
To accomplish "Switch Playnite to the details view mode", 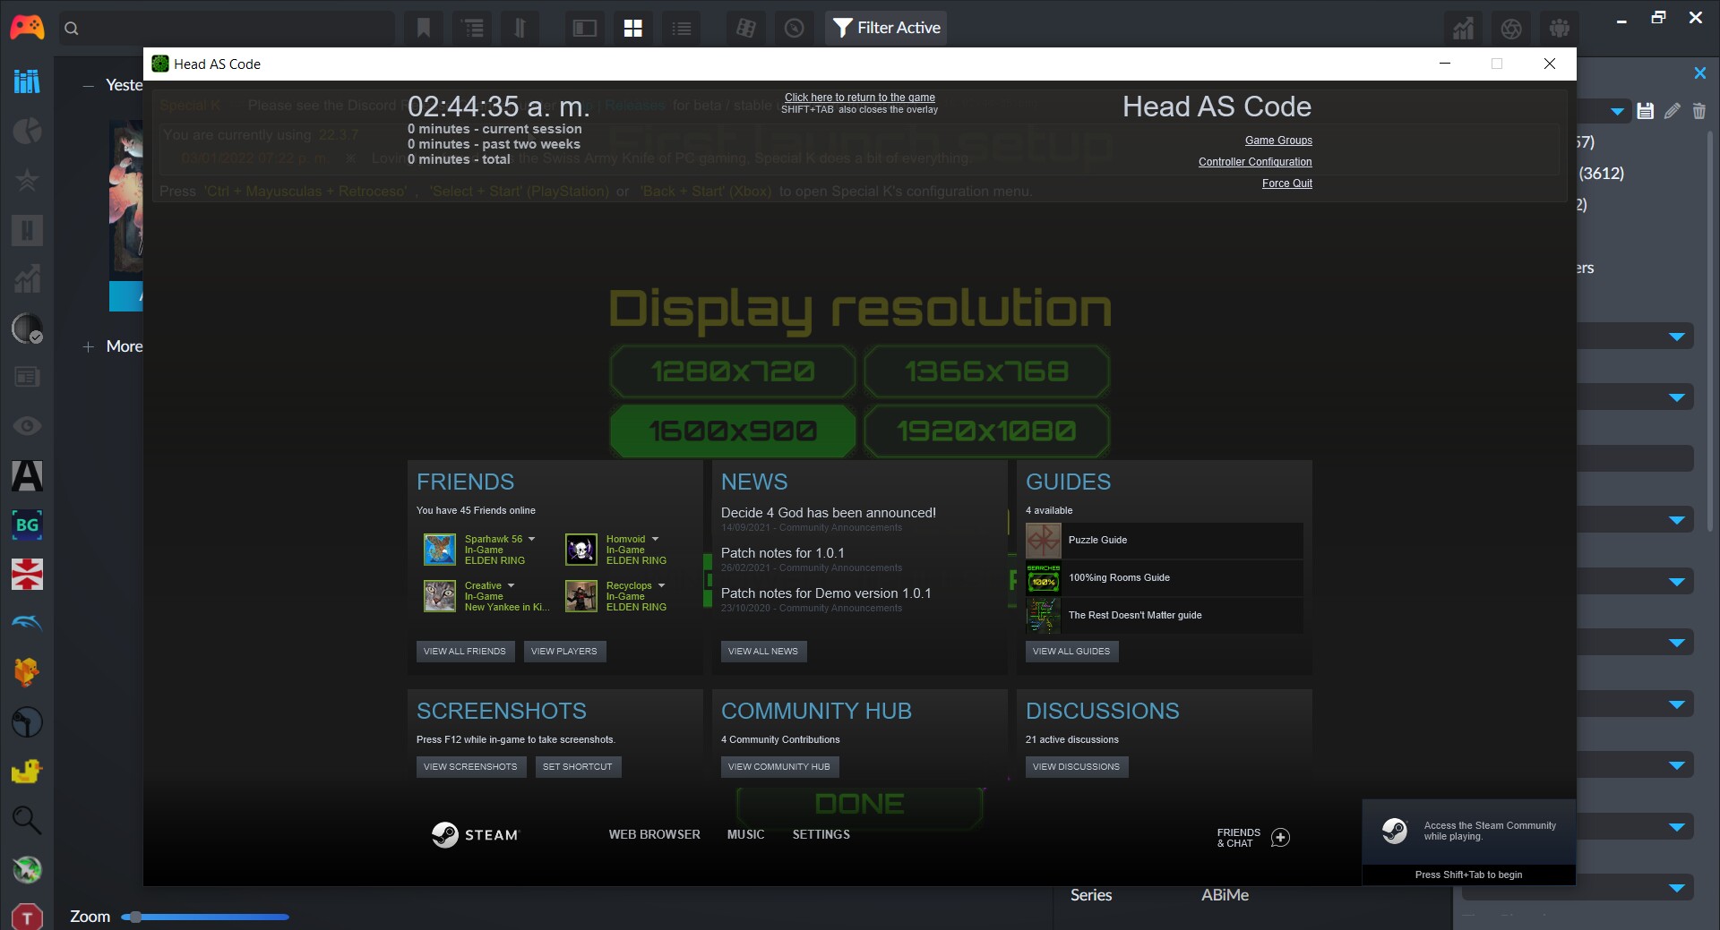I will pos(585,28).
